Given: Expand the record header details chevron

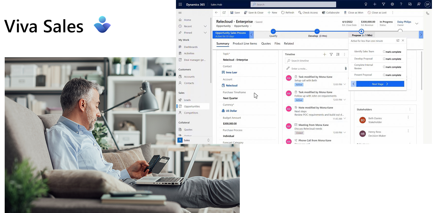Looking at the screenshot, I should click(x=417, y=24).
